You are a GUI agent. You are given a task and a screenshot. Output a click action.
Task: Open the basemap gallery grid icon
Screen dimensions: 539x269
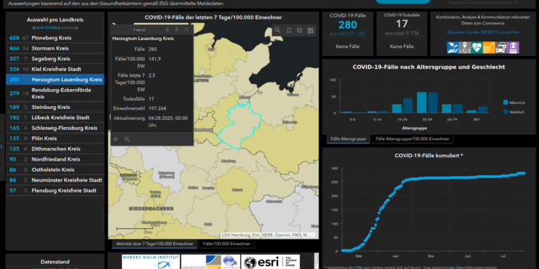point(310,31)
